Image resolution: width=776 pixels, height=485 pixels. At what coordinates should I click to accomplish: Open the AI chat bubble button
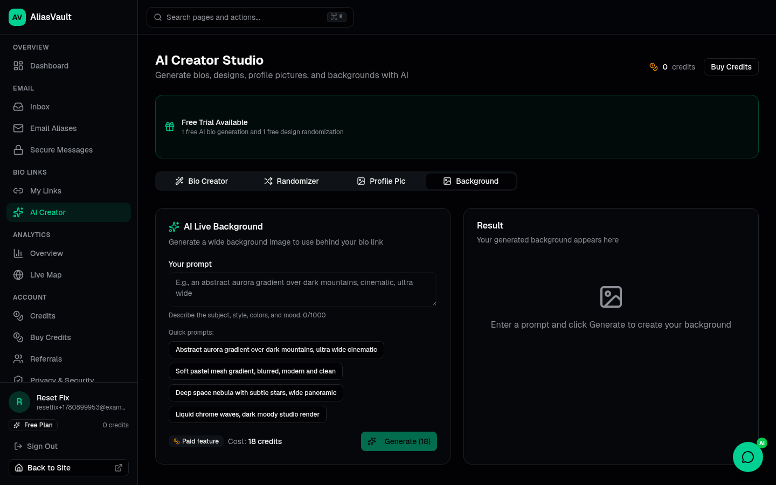click(748, 457)
